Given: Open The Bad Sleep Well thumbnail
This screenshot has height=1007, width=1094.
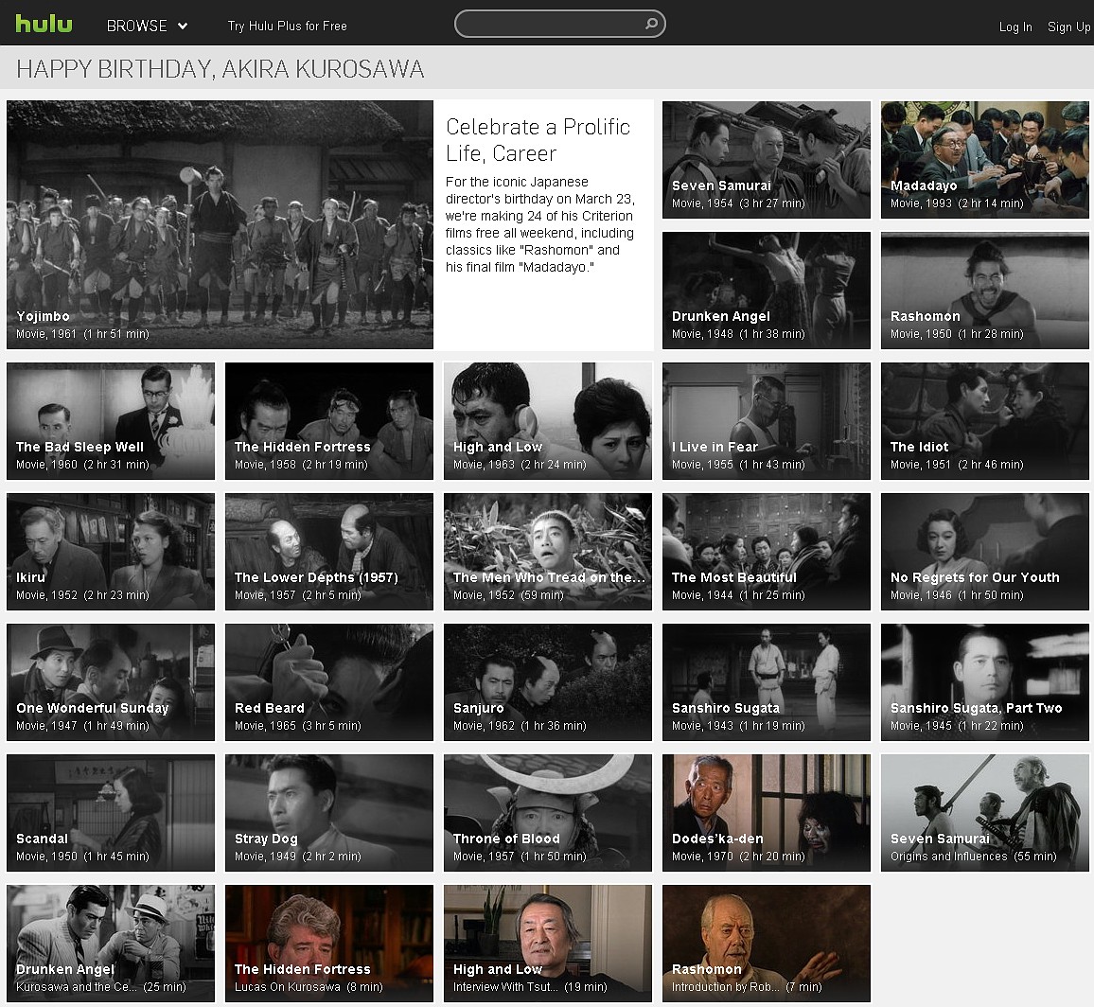Looking at the screenshot, I should pos(110,421).
